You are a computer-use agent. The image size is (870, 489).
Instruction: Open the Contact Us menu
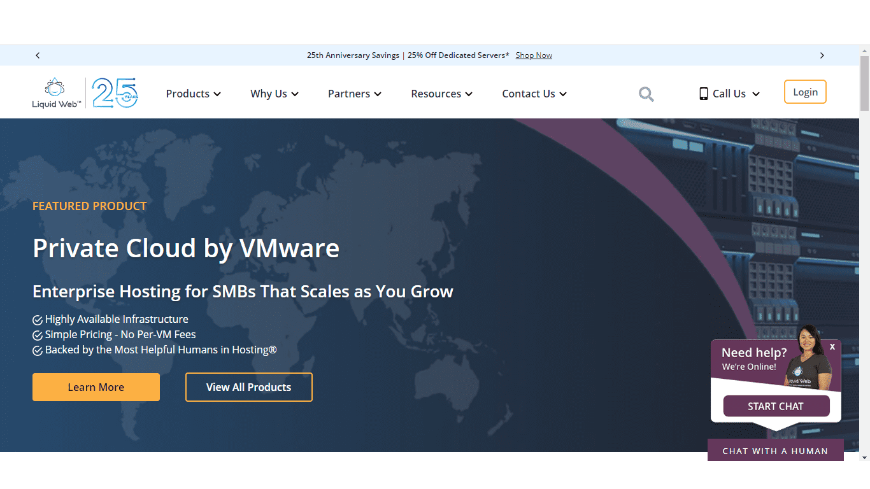534,94
